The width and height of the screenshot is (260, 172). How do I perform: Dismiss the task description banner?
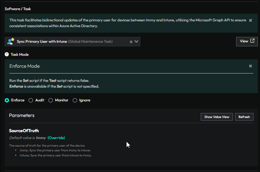click(251, 21)
